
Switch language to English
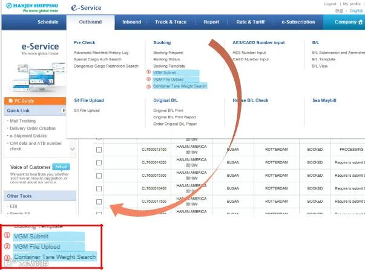[x=357, y=11]
